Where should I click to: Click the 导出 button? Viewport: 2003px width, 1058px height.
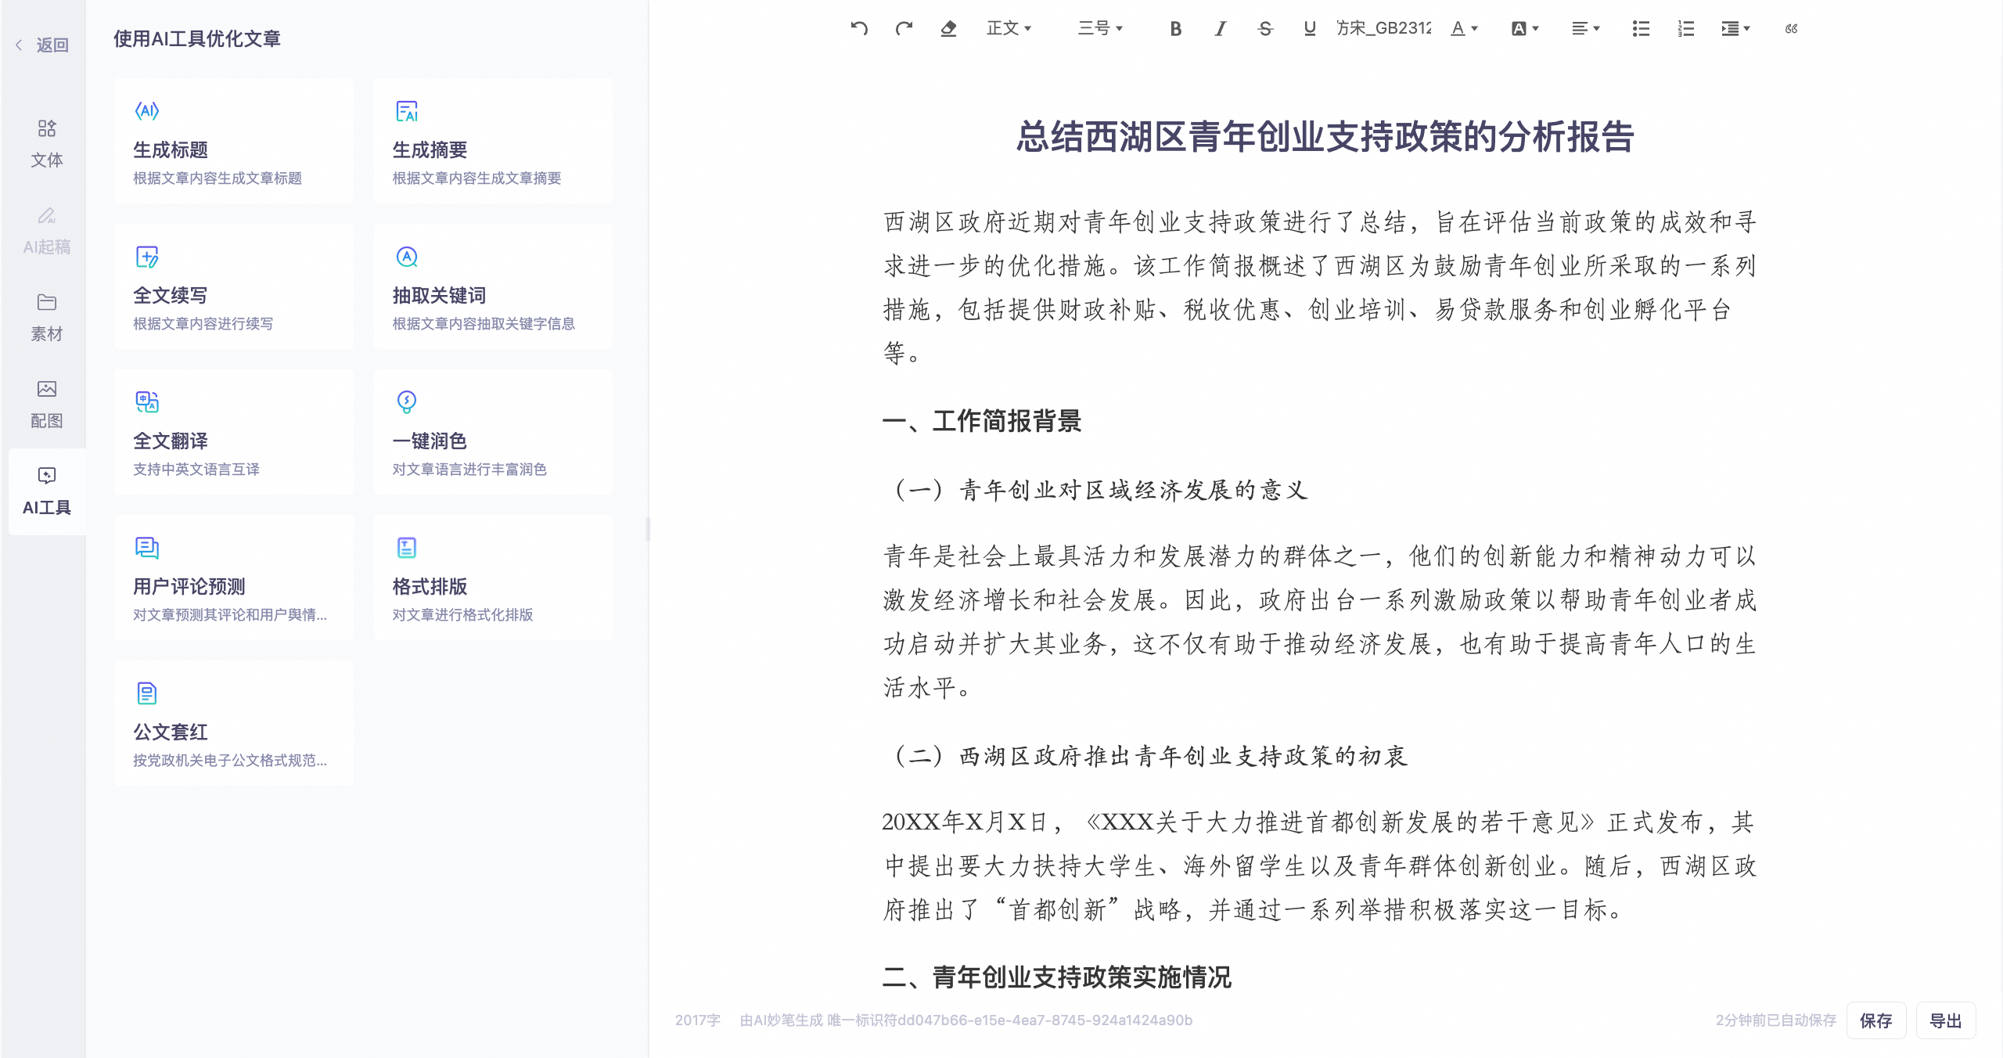[x=1945, y=1020]
